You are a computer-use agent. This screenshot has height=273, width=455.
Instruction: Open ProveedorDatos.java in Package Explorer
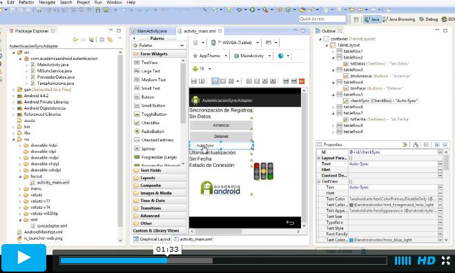pos(52,77)
